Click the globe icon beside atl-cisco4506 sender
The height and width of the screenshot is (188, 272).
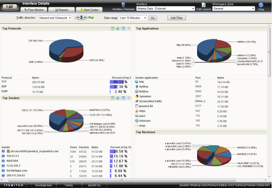pos(3,151)
